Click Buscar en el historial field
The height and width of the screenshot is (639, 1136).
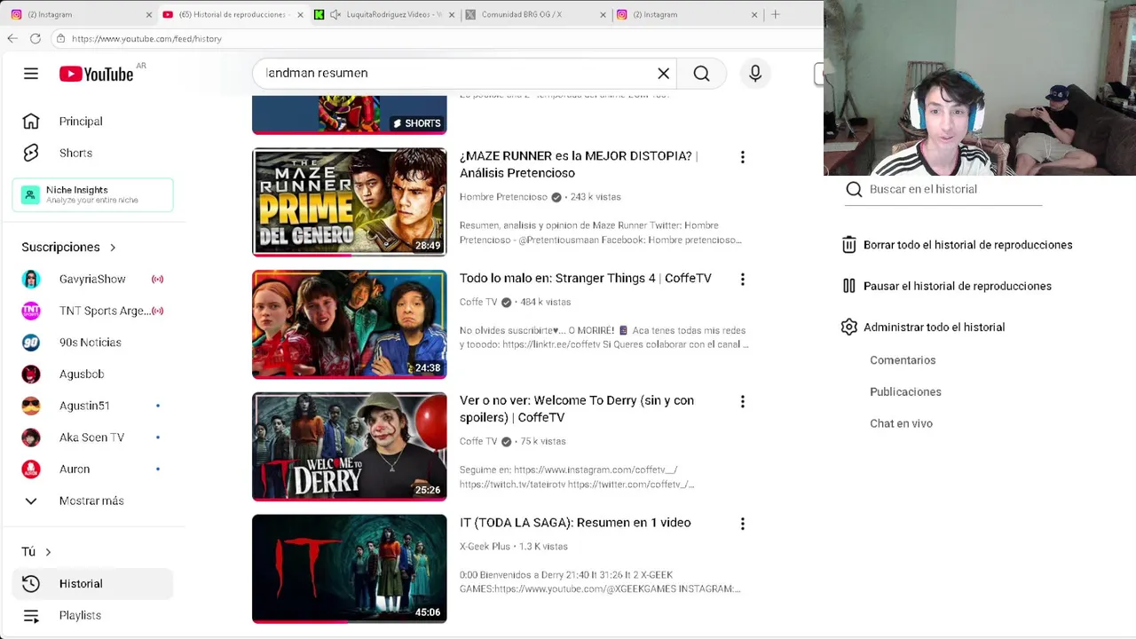943,189
